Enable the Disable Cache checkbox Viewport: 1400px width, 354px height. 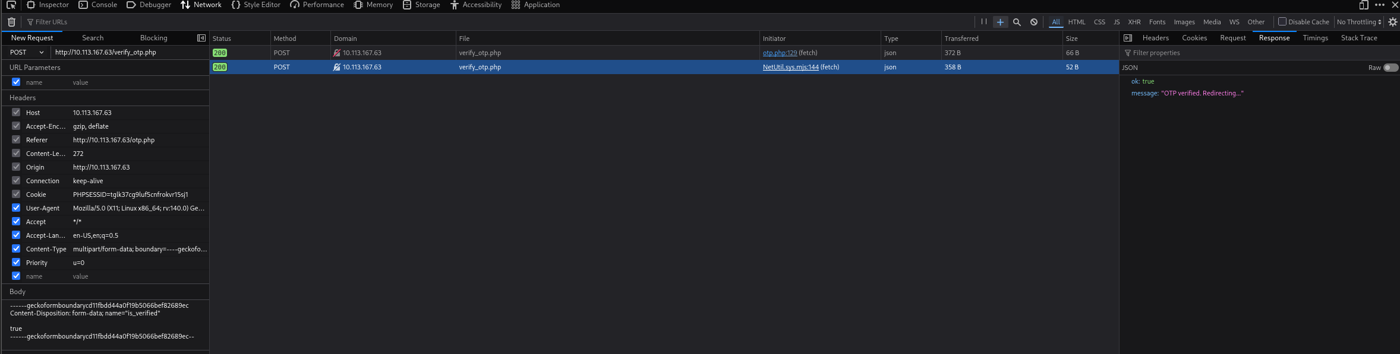pos(1282,21)
